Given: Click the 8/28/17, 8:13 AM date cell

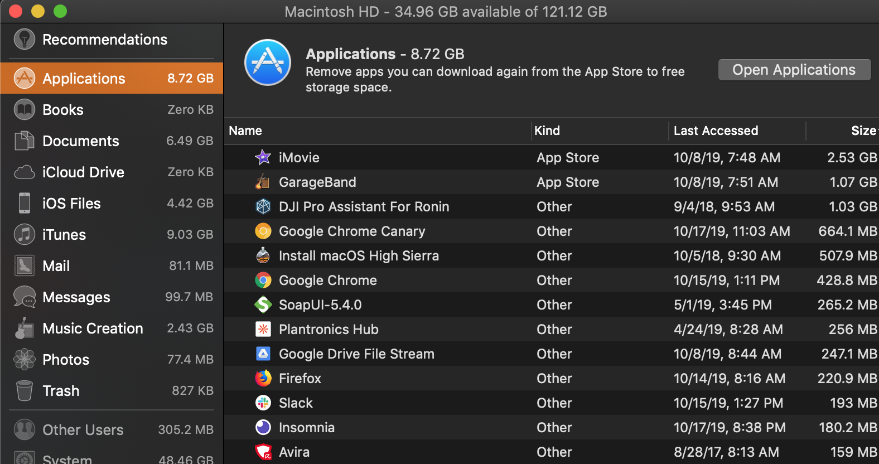Looking at the screenshot, I should [726, 452].
